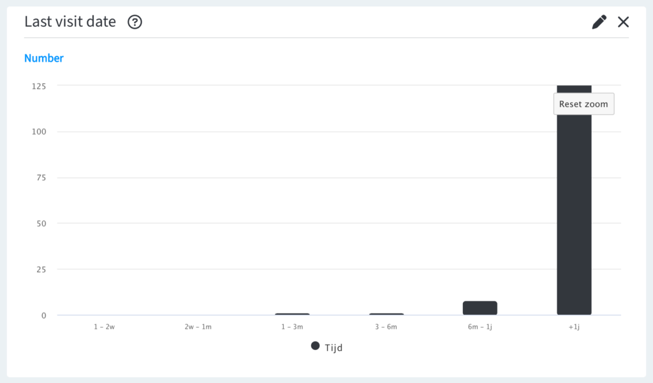Click the 1 – 2w axis label
The height and width of the screenshot is (383, 653).
104,327
